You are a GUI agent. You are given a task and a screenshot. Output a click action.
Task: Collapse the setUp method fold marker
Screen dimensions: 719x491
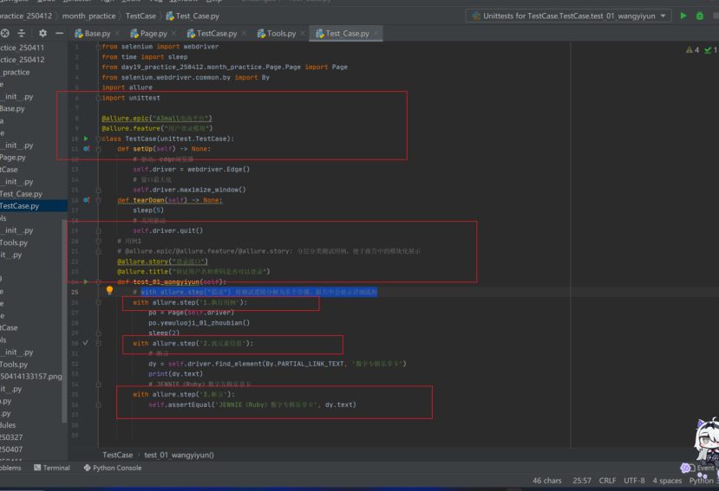98,149
